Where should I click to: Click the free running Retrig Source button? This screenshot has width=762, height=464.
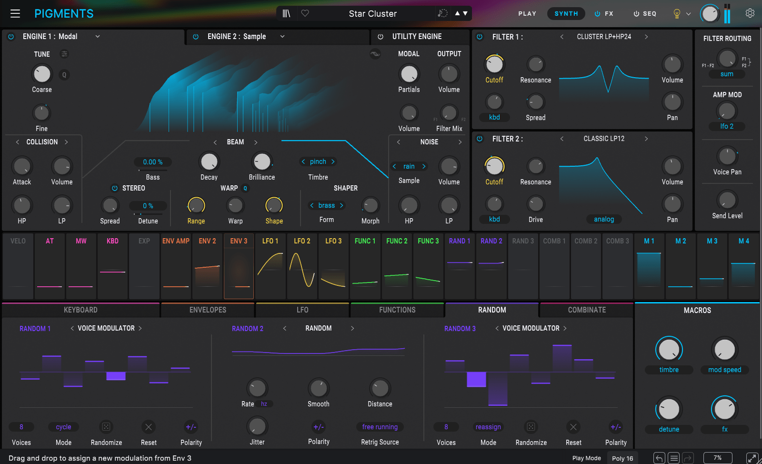coord(380,427)
